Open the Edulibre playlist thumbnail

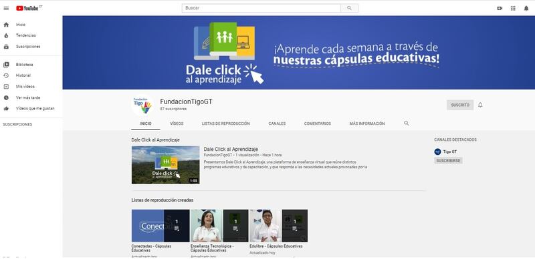(x=278, y=226)
